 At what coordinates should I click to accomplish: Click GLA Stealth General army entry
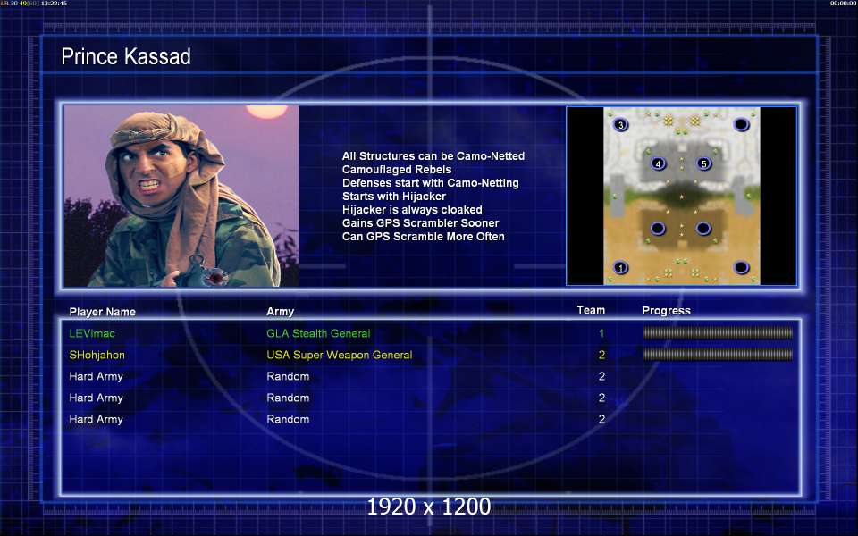318,333
